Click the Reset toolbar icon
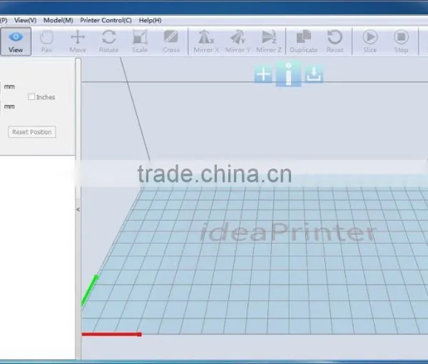The image size is (428, 364). (335, 41)
